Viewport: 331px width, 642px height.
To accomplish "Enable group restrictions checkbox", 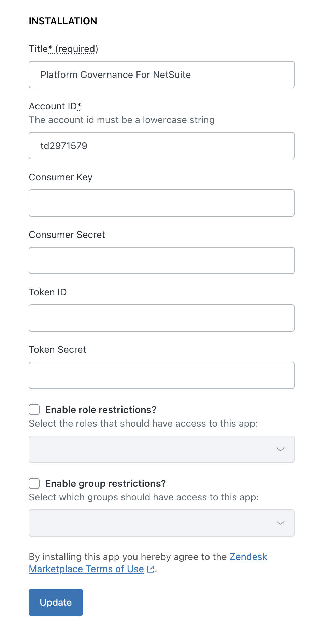I will click(x=34, y=483).
